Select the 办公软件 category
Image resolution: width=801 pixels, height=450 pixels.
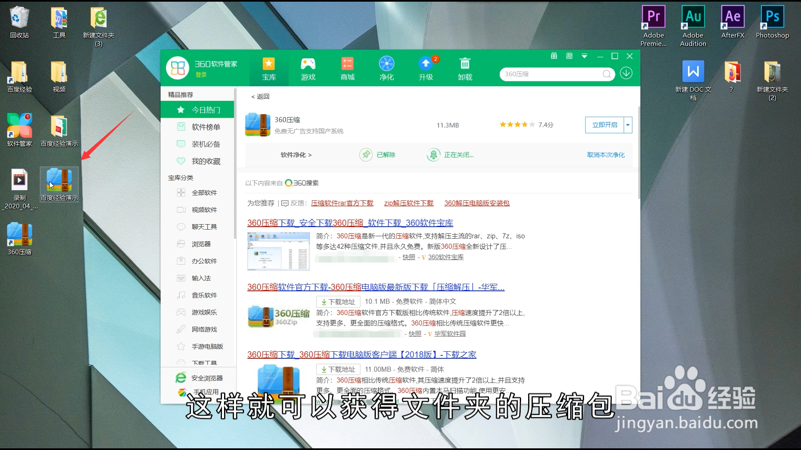[x=197, y=261]
